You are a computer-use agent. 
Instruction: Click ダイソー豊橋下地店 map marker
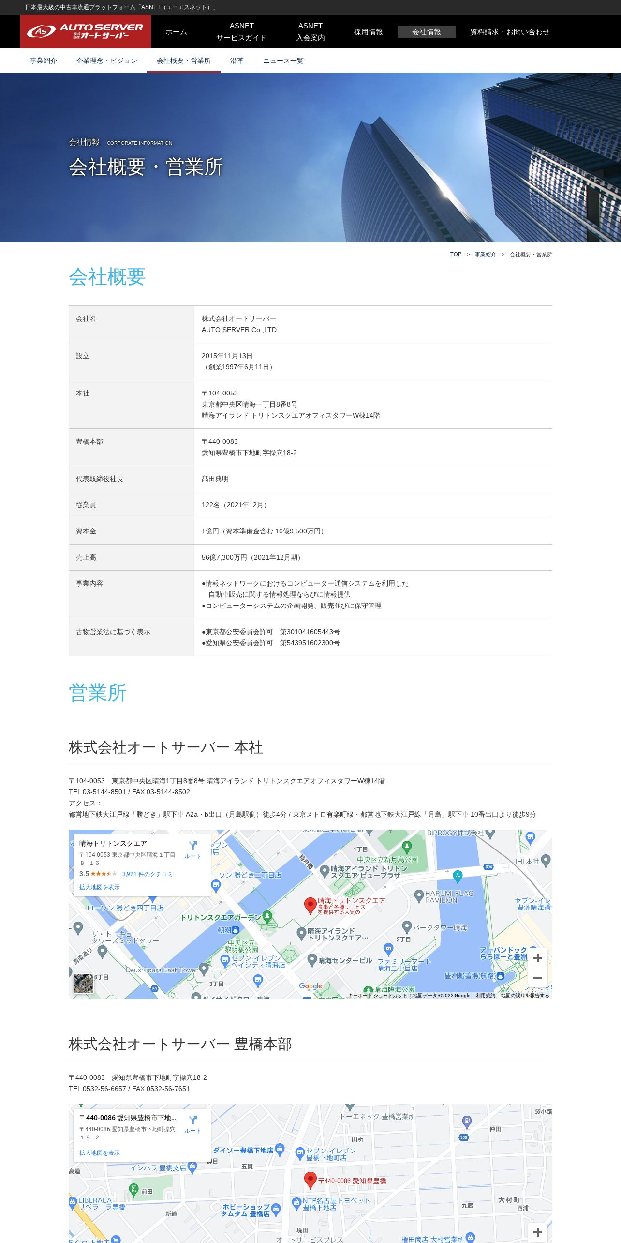[280, 1150]
